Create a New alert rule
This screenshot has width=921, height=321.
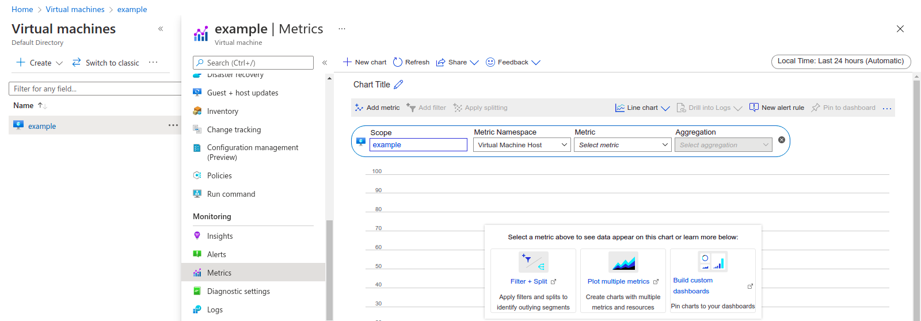(777, 108)
